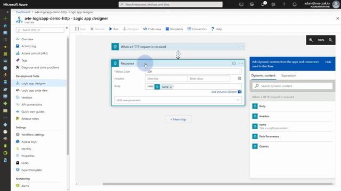Open the directory and subscription filter icon

252,4
